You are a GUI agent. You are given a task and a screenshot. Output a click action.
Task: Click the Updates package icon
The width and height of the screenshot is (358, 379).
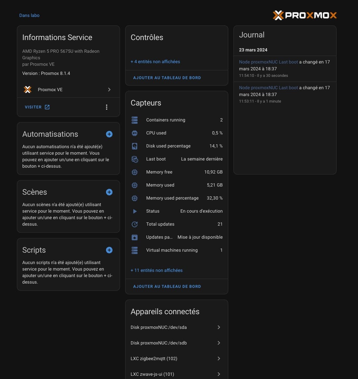(x=135, y=238)
